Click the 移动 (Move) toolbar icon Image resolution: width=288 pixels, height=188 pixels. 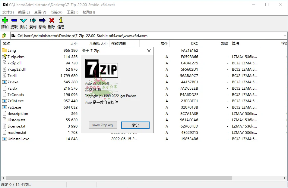pos(42,20)
